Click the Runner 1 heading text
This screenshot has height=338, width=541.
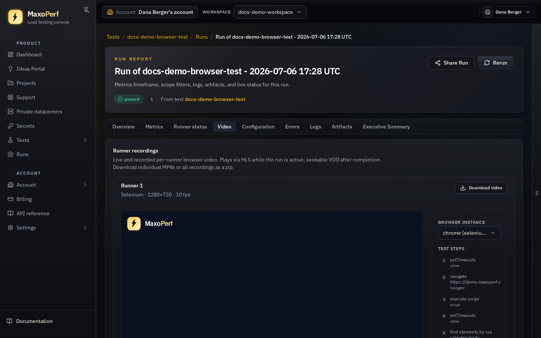coord(132,186)
